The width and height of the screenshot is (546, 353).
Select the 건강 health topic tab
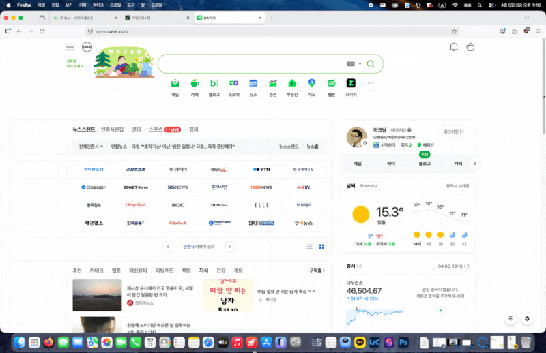coord(220,271)
